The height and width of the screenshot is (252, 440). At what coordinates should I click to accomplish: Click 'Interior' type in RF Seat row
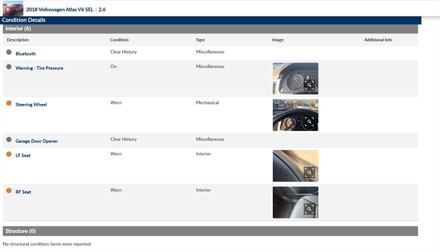203,190
